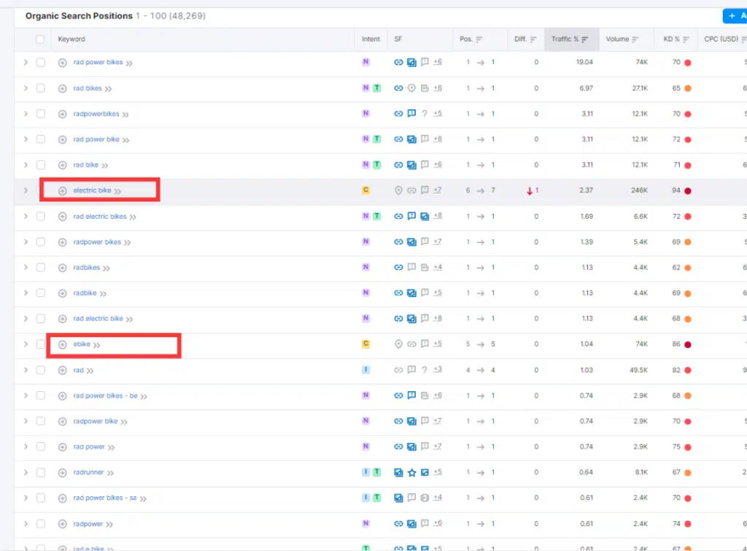Viewport: 747px width, 551px height.
Task: Click the double-chevron icon after rad power bikes keyword
Action: click(x=129, y=63)
